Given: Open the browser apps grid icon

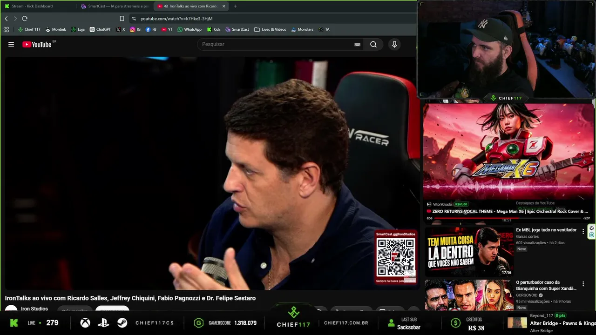Looking at the screenshot, I should pos(6,29).
